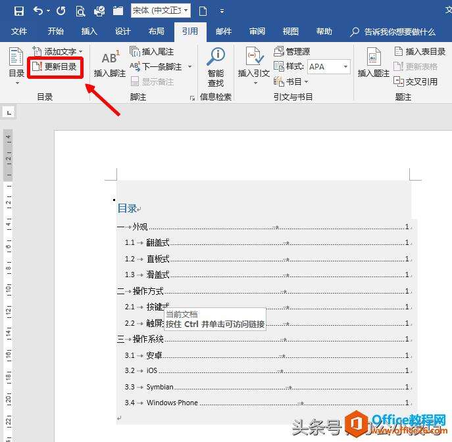The width and height of the screenshot is (452, 442).
Task: Switch to the 开始 tab
Action: [x=56, y=31]
